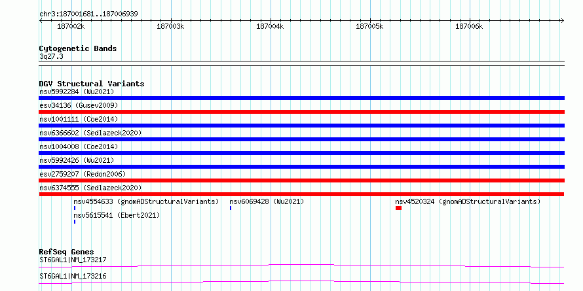
Task: Click nsv4520324 (gnomADStructuralVariants) label
Action: tap(468, 201)
